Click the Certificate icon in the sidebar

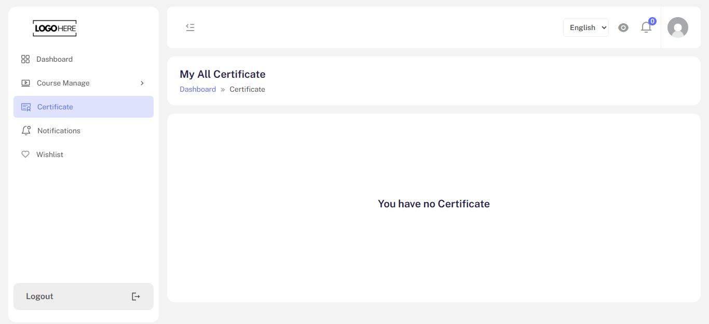pyautogui.click(x=26, y=107)
